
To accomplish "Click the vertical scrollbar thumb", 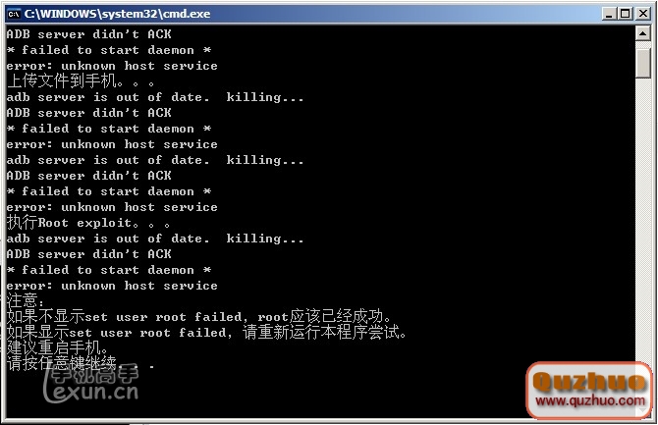I will [643, 63].
